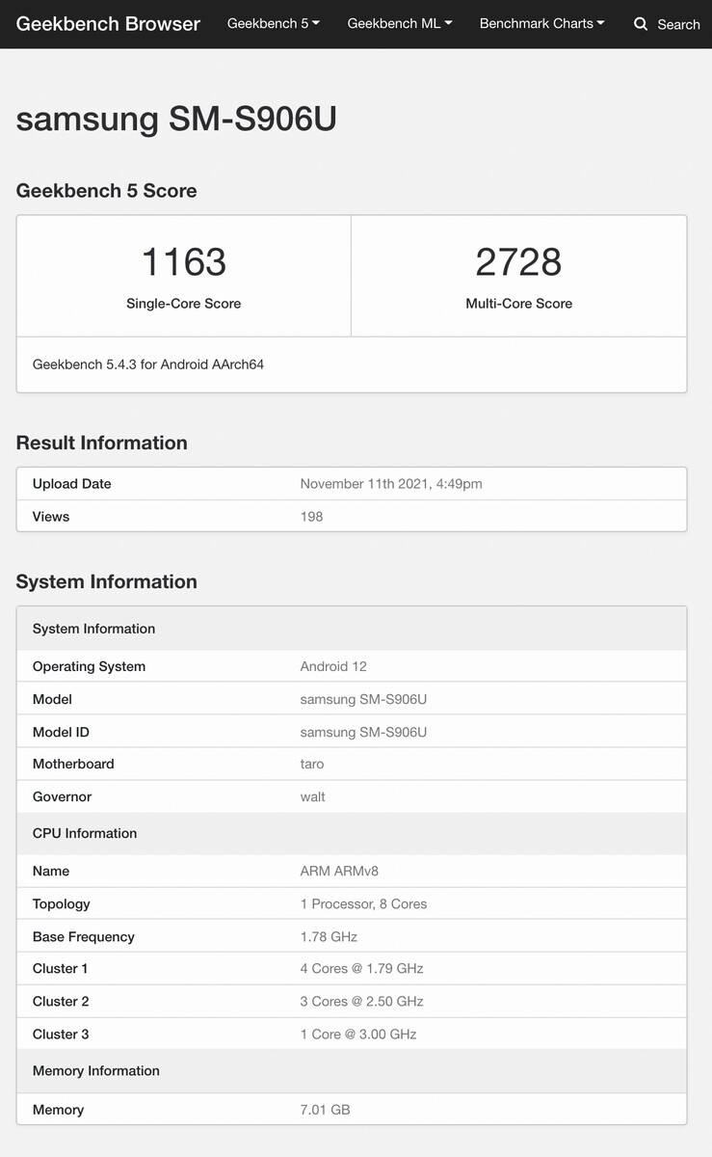Click the Governor value walt

pyautogui.click(x=313, y=796)
